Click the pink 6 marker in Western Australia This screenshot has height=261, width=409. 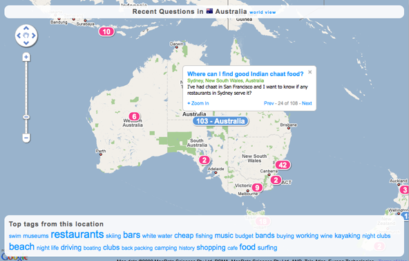coord(134,116)
